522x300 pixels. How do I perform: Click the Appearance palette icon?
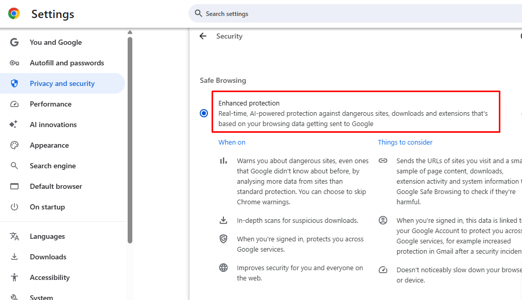(x=14, y=145)
